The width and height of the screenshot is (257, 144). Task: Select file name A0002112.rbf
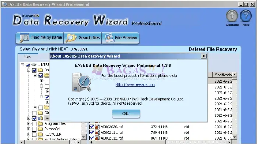(112, 138)
